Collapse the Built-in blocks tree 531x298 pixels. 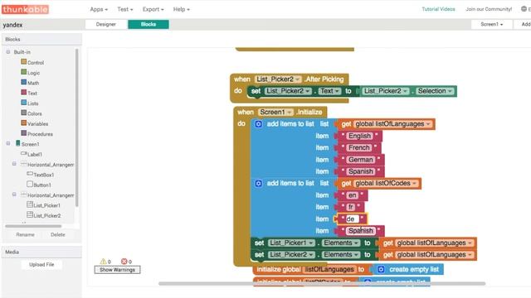8,51
